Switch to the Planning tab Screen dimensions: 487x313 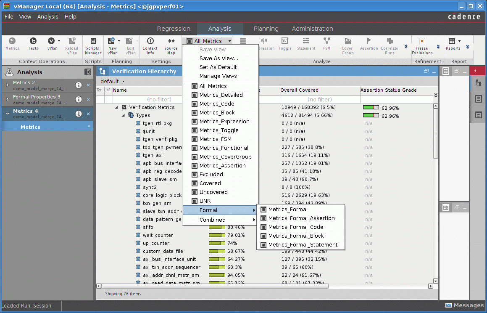tap(266, 29)
